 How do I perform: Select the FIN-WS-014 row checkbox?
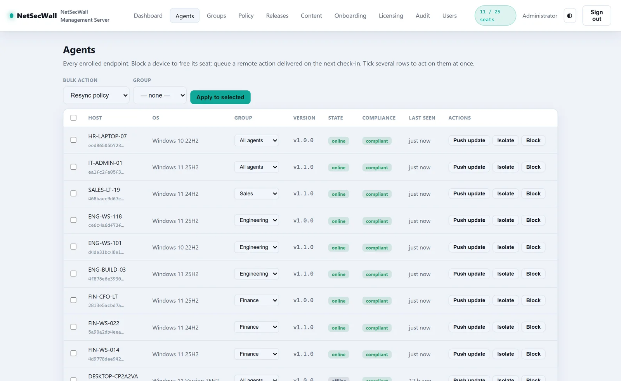[73, 353]
